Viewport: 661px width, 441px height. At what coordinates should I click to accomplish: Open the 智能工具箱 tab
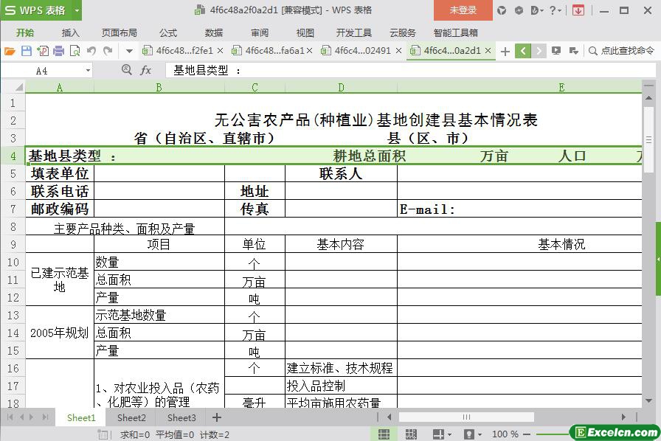455,32
